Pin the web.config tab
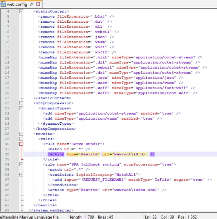The image size is (217, 219). tap(32, 4)
